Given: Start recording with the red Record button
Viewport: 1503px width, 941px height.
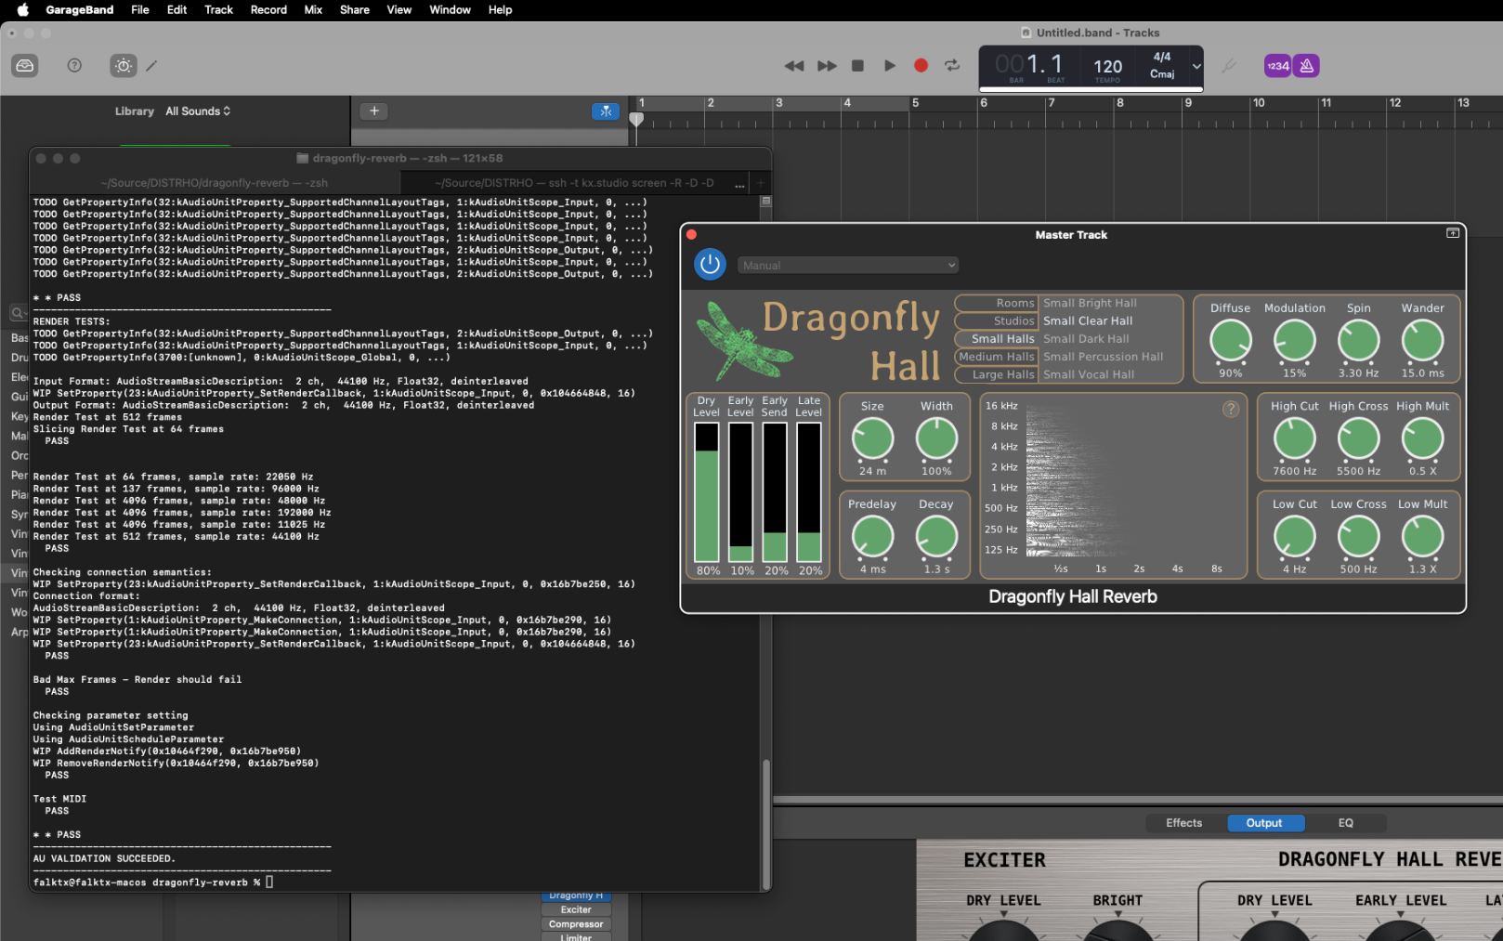Looking at the screenshot, I should 921,66.
